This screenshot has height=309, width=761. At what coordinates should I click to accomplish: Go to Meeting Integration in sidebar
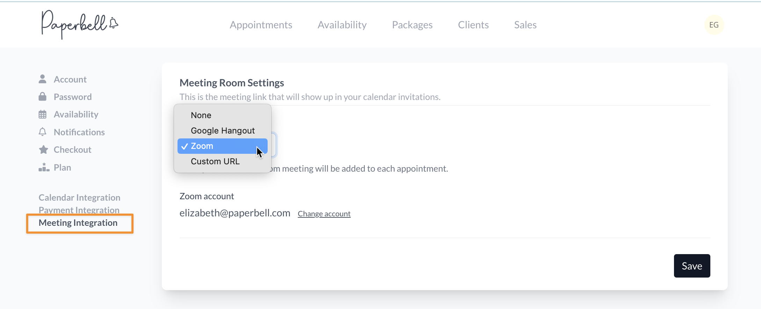point(78,223)
